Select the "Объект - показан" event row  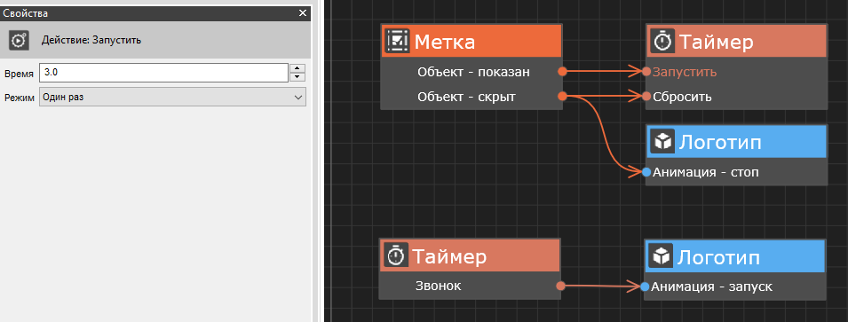(471, 71)
